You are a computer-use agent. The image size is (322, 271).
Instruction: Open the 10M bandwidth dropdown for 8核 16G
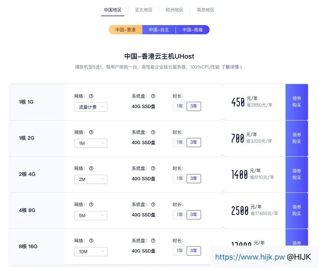pyautogui.click(x=91, y=251)
